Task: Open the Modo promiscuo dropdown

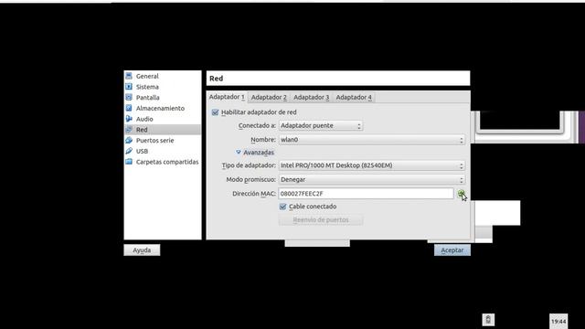Action: [372, 180]
